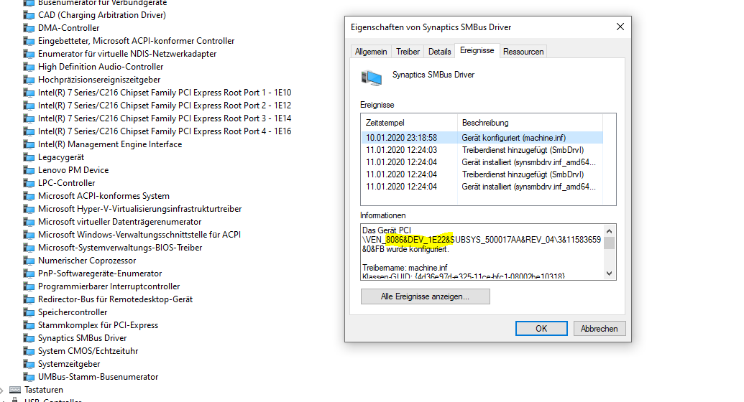Viewport: 744px width, 402px height.
Task: Click icon for Stammkomplex für PCI-Express
Action: (x=29, y=325)
